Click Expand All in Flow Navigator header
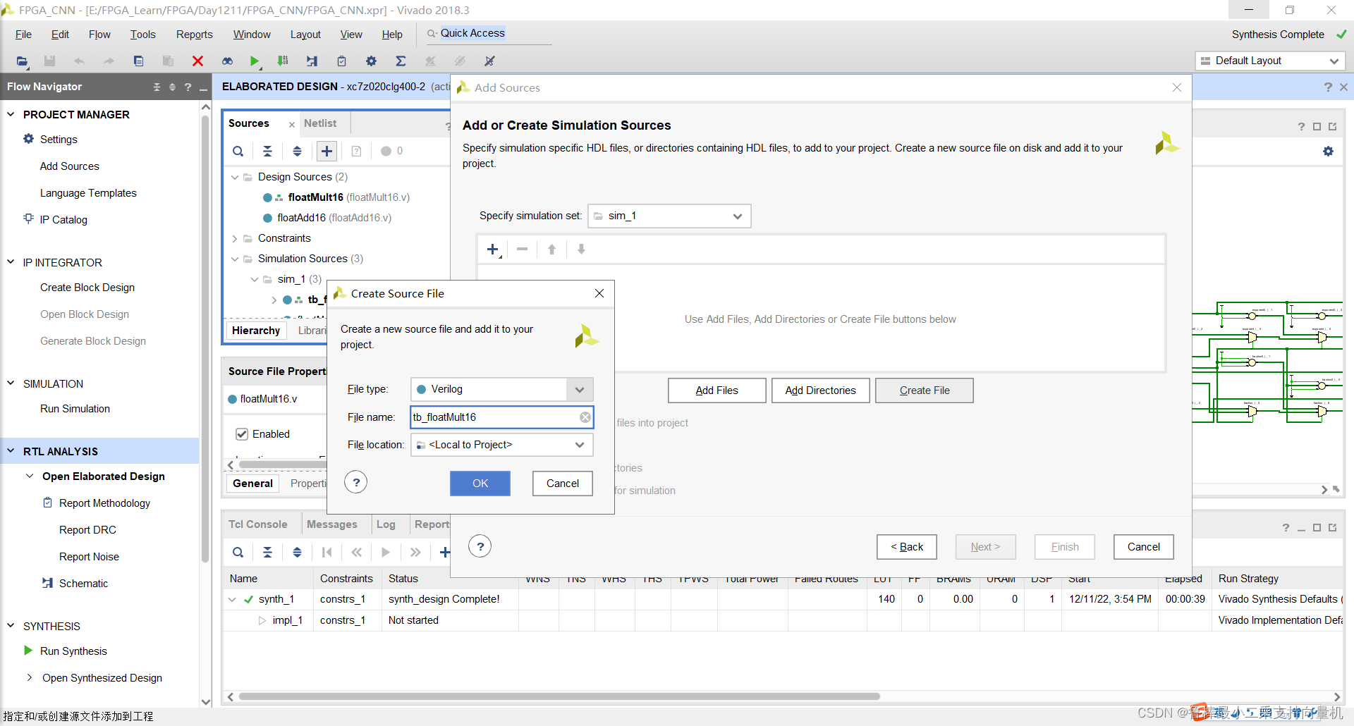 click(172, 87)
